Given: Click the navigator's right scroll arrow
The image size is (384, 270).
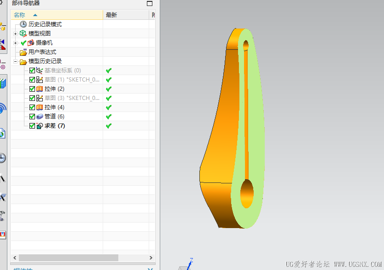Looking at the screenshot, I should (x=151, y=258).
